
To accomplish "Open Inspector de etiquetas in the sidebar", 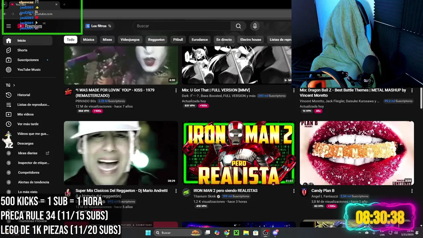I will tap(28, 163).
